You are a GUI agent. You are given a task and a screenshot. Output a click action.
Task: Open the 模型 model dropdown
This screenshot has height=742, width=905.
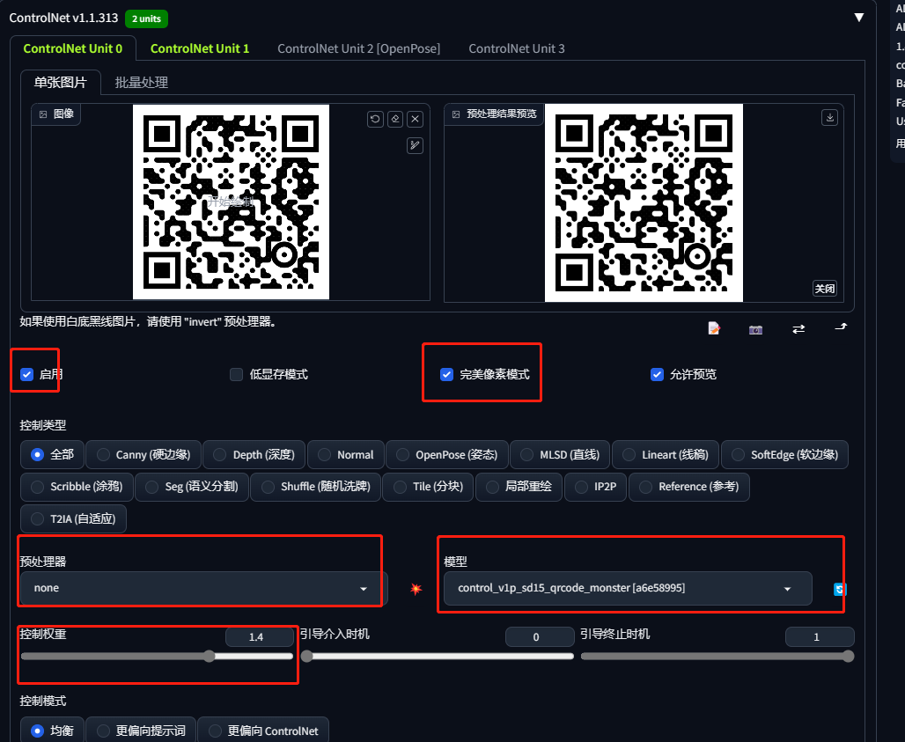pos(628,588)
